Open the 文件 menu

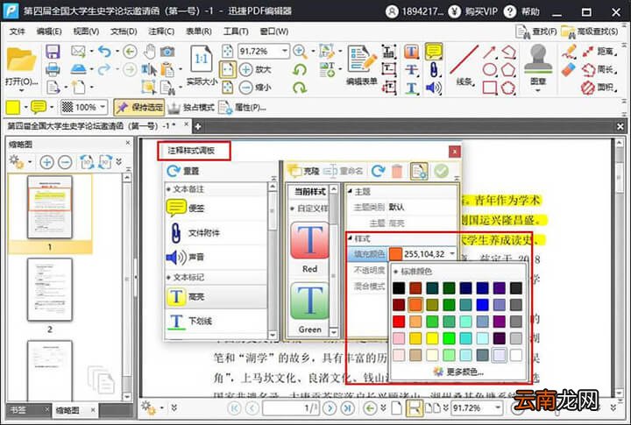18,32
